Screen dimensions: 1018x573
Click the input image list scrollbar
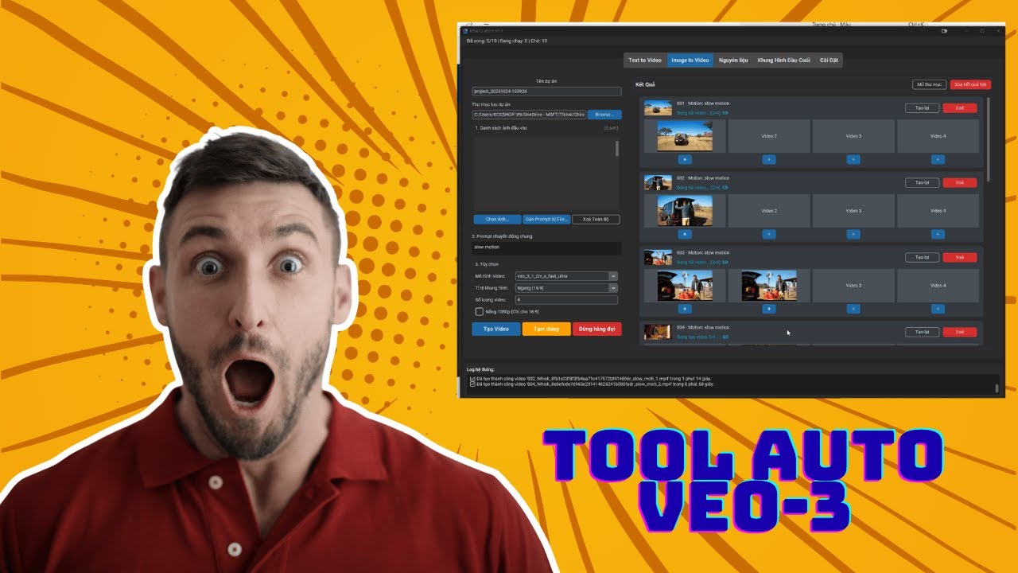(616, 149)
